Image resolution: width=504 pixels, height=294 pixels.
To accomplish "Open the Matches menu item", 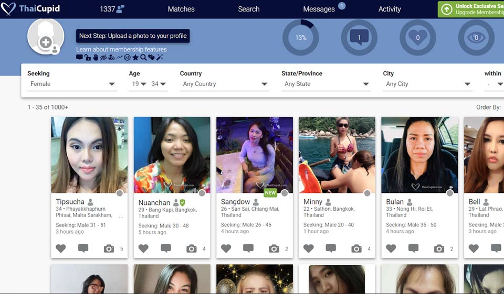I will [x=181, y=9].
